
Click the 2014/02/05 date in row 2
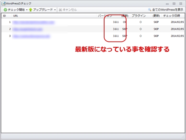(177, 29)
